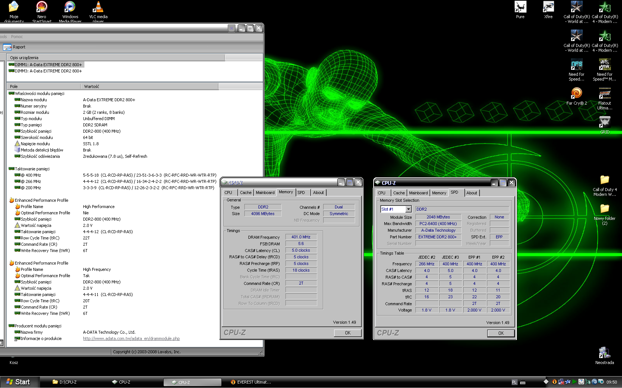The height and width of the screenshot is (388, 622).
Task: Launch Xfire from the desktop
Action: tap(548, 10)
